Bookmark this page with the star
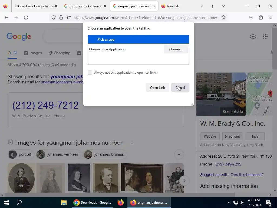Viewport: 277px width, 208px height. pyautogui.click(x=223, y=17)
